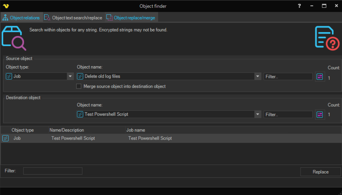Sort by the Job name column header
The image size is (342, 195).
click(x=136, y=130)
